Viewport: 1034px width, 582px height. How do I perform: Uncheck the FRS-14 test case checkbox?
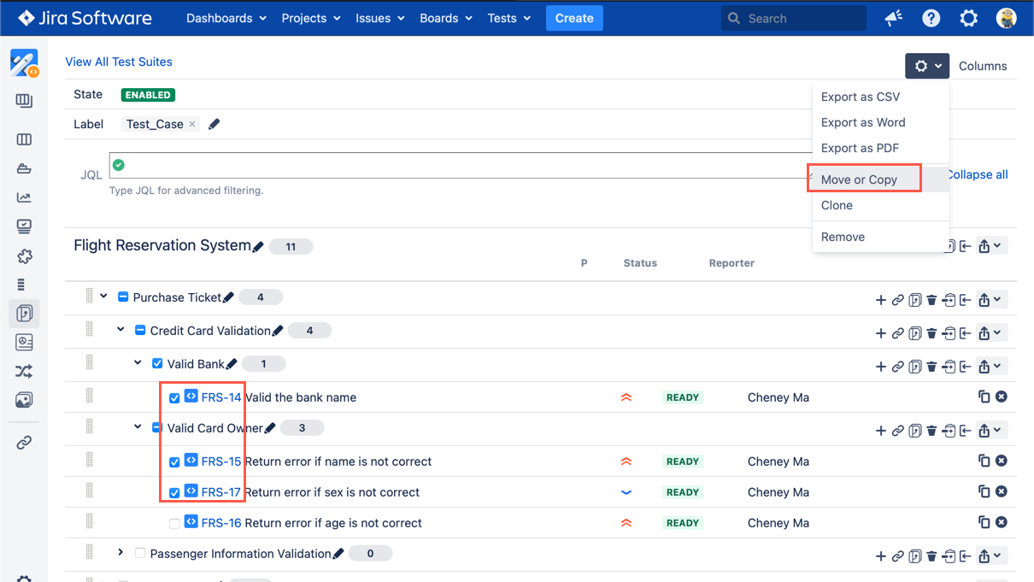pyautogui.click(x=174, y=397)
